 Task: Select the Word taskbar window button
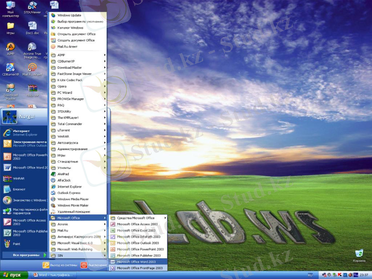53,275
